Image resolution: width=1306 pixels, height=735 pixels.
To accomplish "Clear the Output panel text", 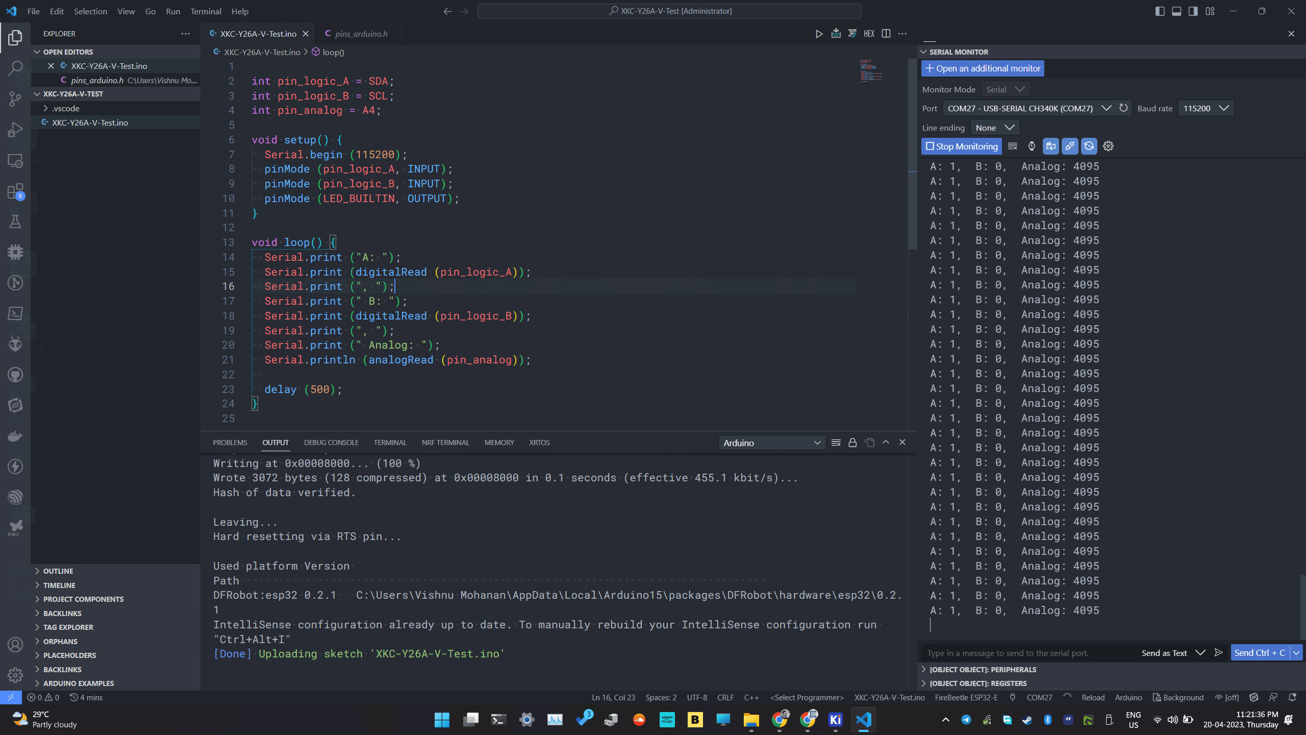I will [x=836, y=443].
